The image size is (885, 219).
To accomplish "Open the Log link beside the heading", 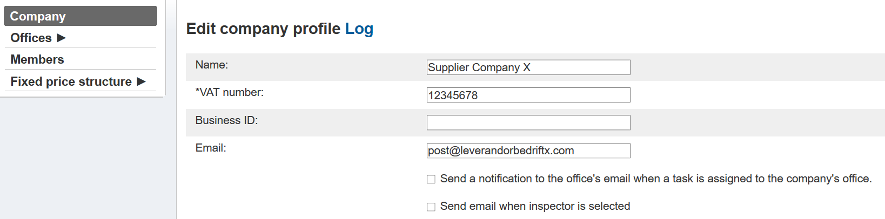I will [359, 29].
